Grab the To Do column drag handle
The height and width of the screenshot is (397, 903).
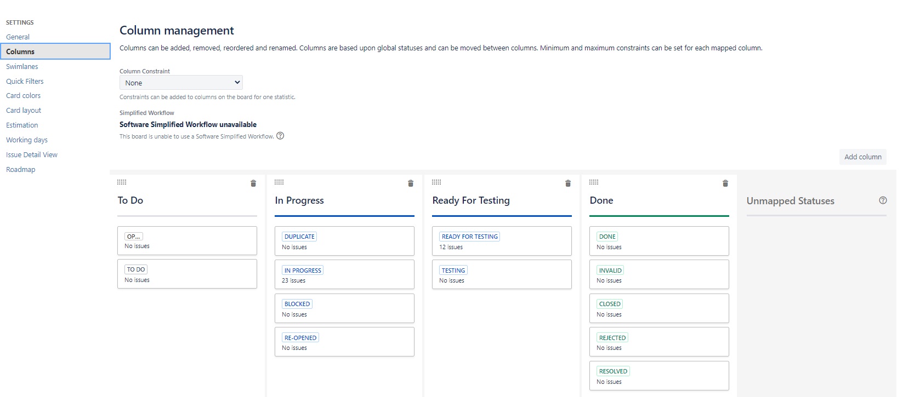tap(122, 182)
